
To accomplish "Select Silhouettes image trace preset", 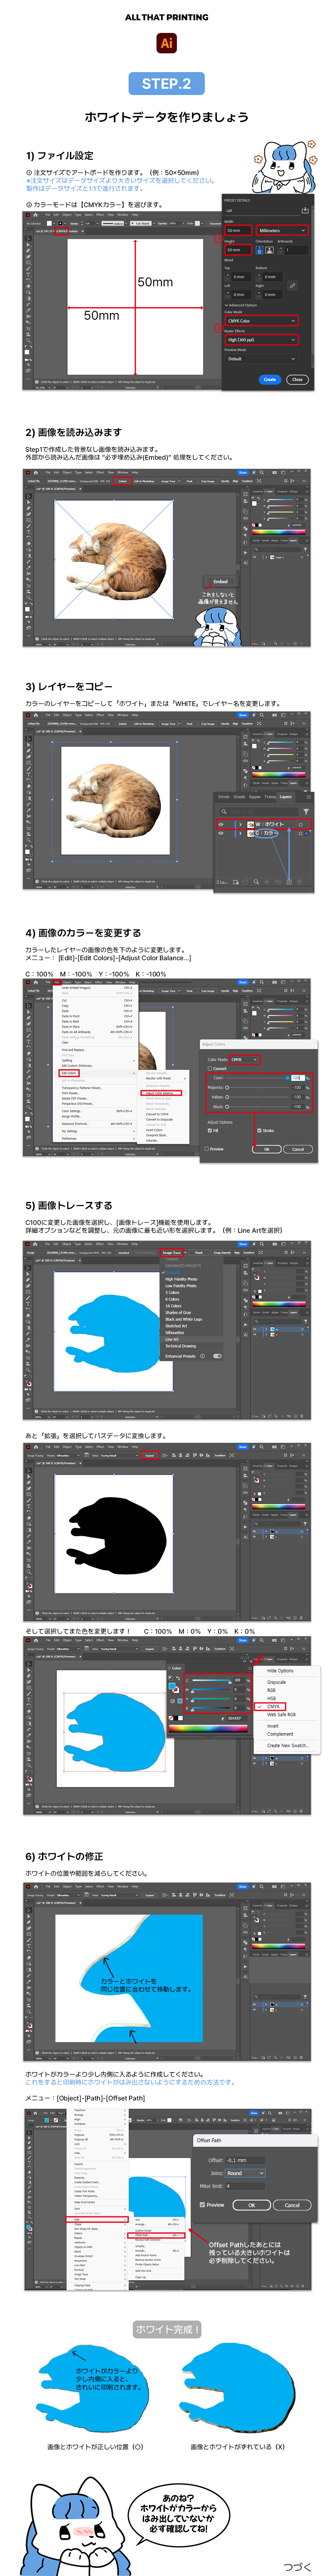I will point(175,1333).
